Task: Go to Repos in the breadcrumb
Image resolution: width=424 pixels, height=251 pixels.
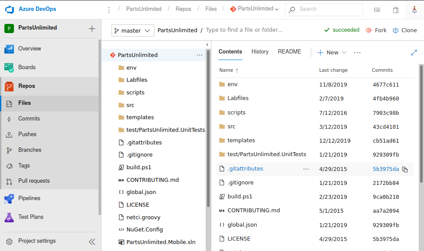Action: point(183,9)
